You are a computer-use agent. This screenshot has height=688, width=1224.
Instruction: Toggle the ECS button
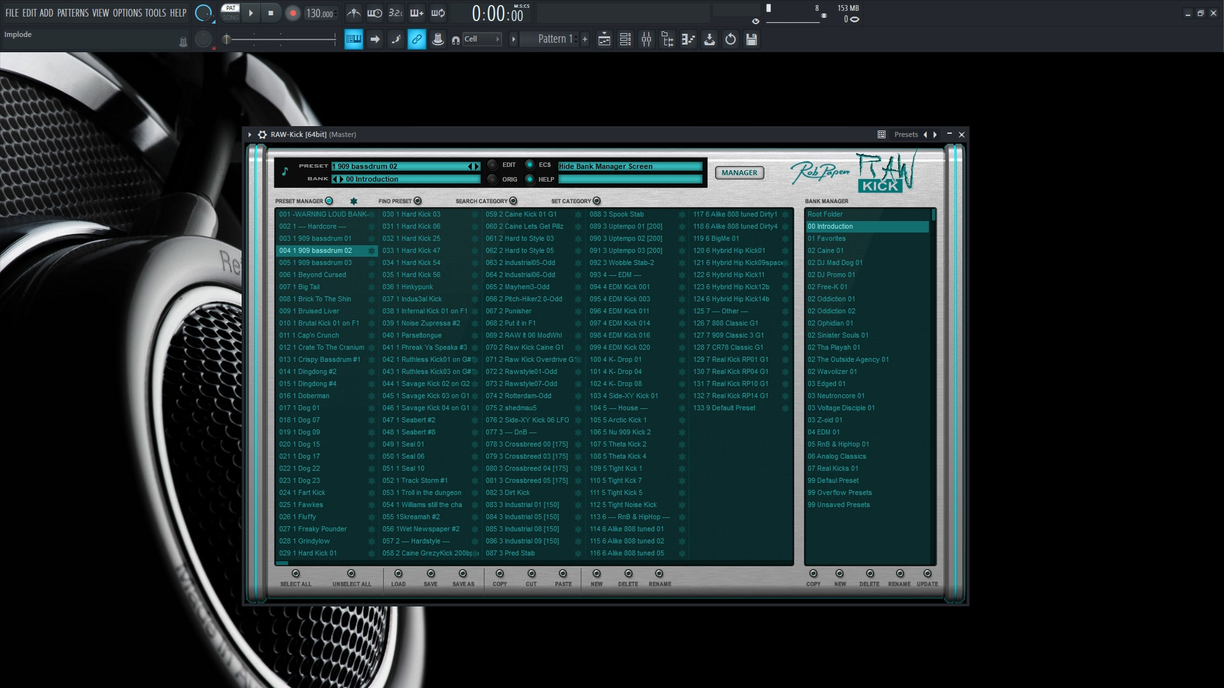click(529, 165)
